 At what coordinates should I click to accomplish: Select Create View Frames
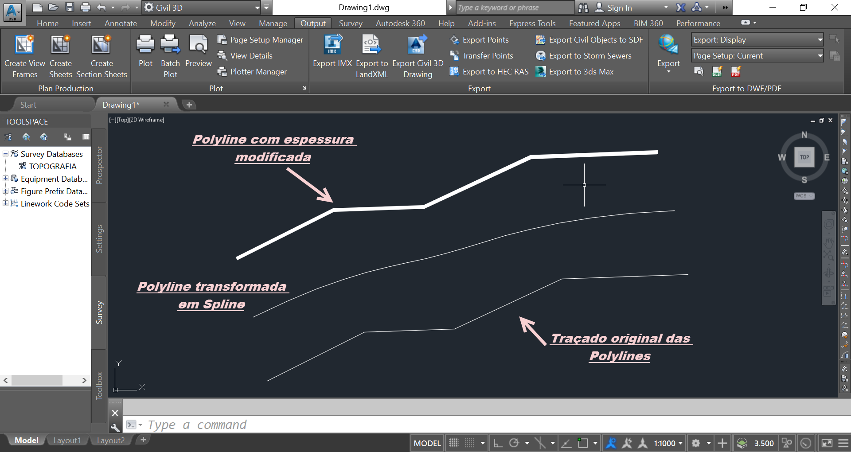click(25, 55)
